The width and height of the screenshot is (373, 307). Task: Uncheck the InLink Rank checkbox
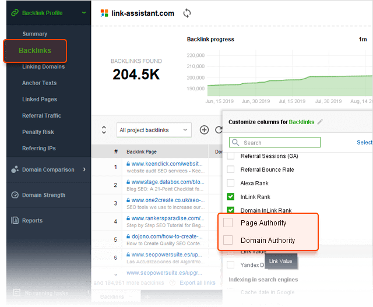point(231,197)
